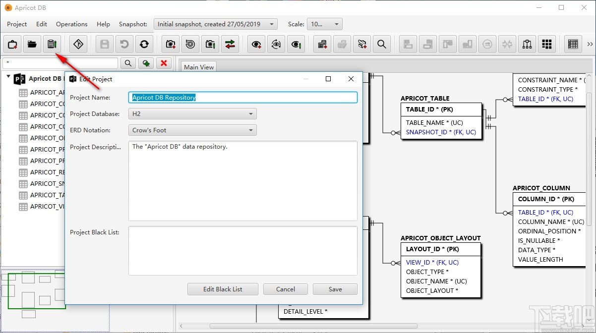Click the Undo arrow toolbar icon
Screen dimensions: 596x333
pyautogui.click(x=124, y=44)
